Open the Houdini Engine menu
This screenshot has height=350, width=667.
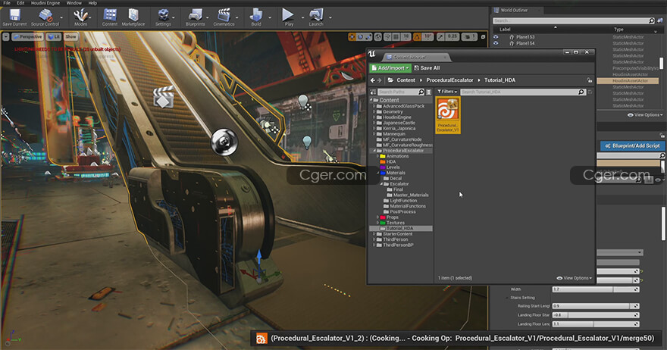point(45,3)
